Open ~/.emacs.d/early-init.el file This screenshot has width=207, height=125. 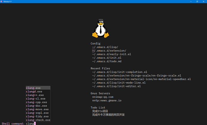[112, 54]
